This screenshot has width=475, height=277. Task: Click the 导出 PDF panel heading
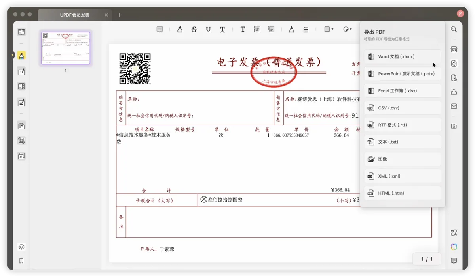[x=374, y=32]
